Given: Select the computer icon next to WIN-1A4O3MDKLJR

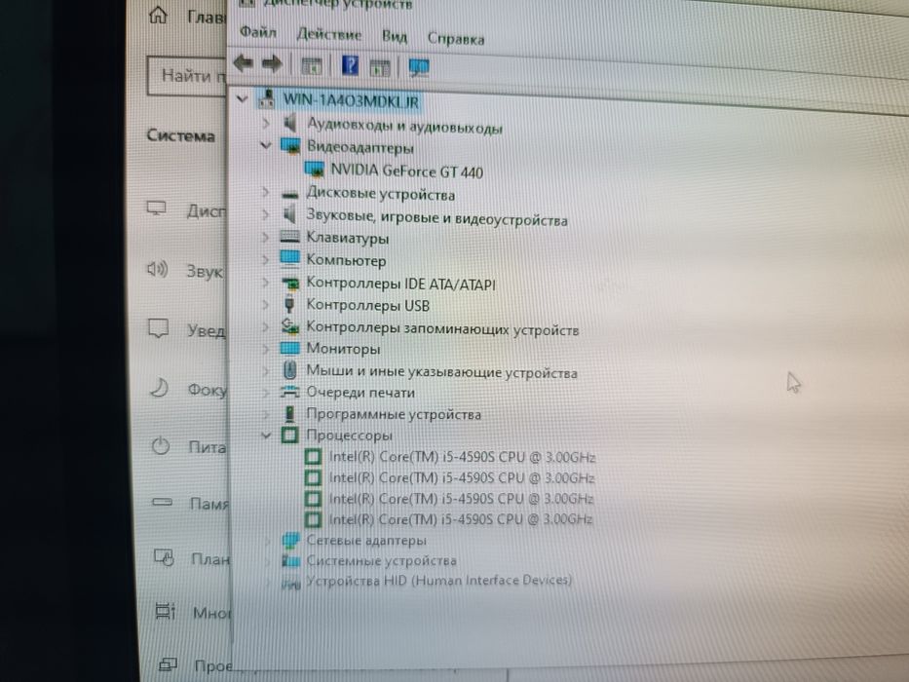Looking at the screenshot, I should [267, 99].
